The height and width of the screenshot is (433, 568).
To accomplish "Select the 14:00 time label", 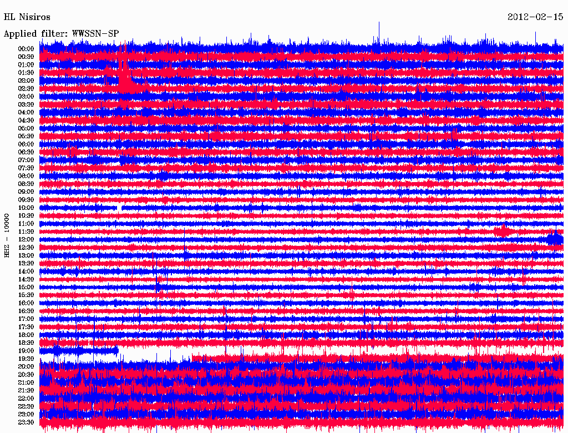I will coord(26,271).
